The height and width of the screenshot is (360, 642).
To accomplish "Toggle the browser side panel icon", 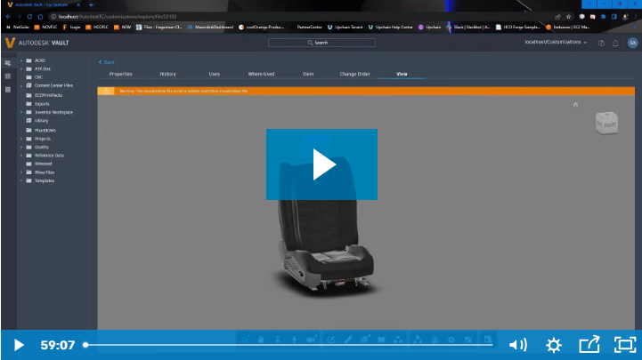I will tap(614, 17).
